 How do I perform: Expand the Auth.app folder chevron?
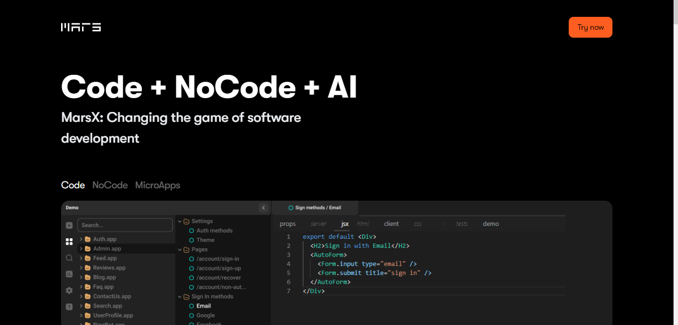point(81,239)
